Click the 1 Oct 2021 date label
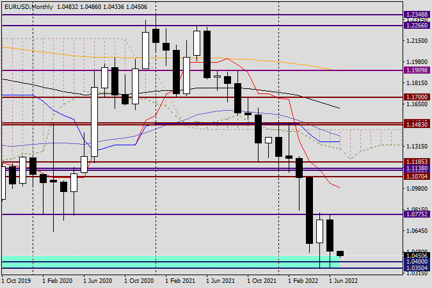 [262, 281]
